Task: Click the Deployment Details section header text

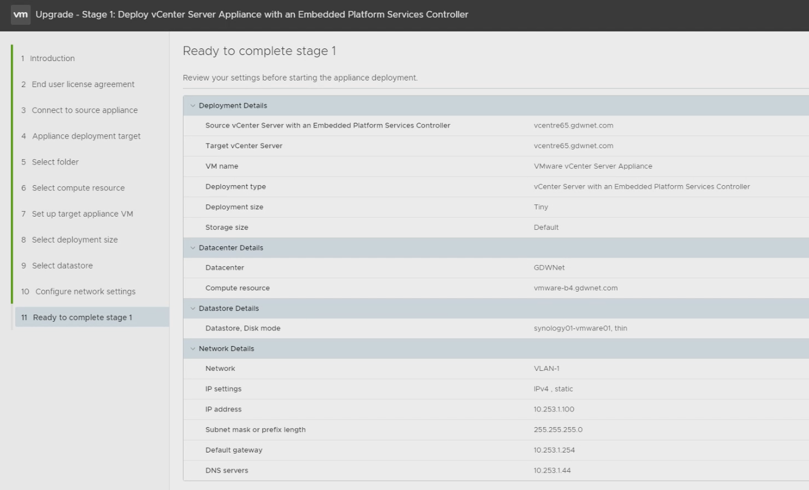Action: pyautogui.click(x=233, y=106)
